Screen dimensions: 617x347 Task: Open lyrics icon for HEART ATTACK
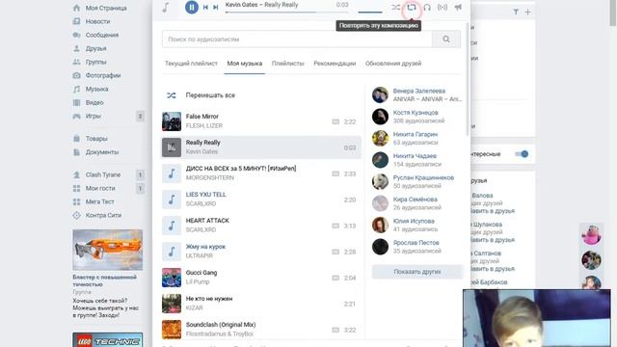(x=335, y=226)
